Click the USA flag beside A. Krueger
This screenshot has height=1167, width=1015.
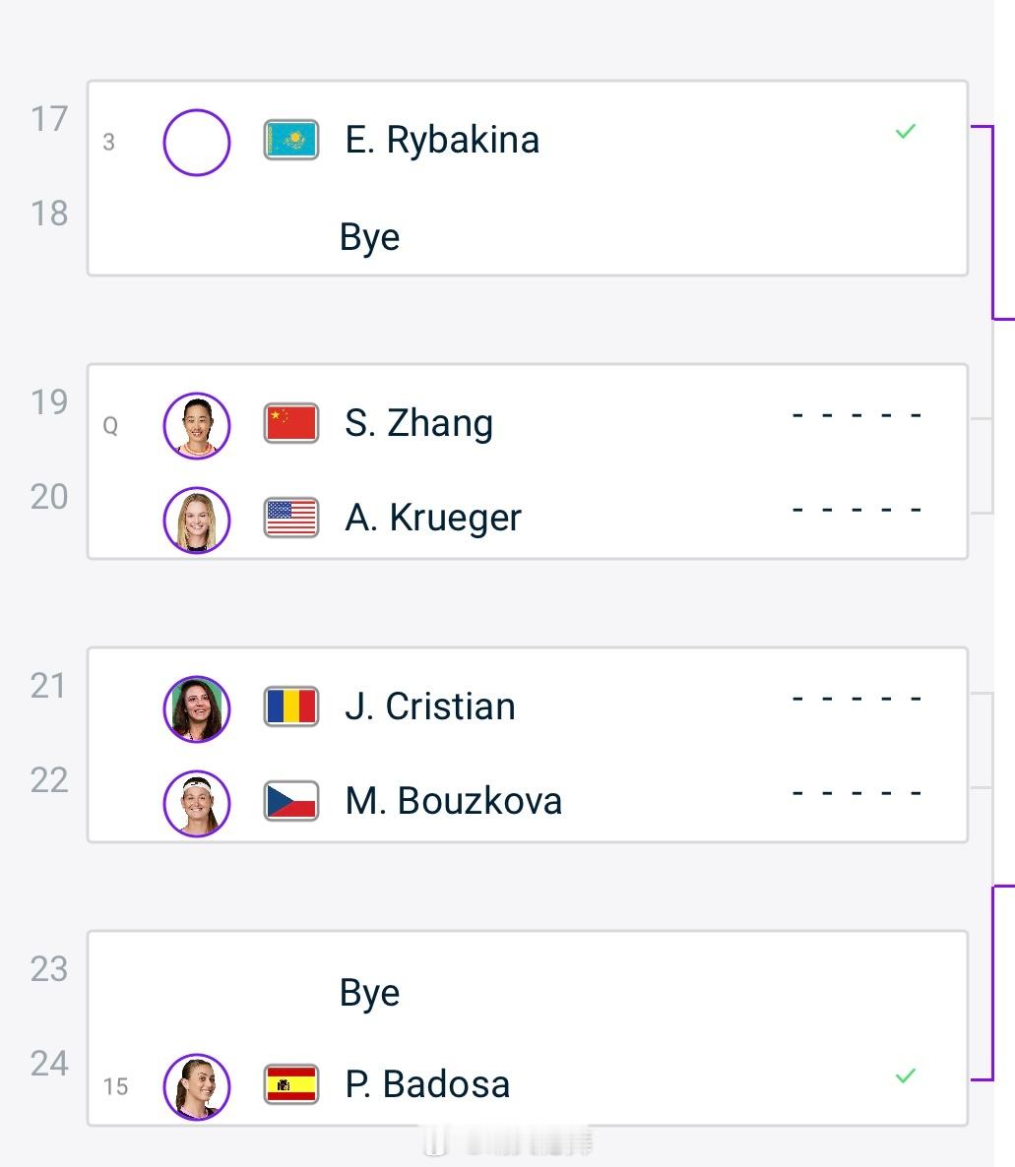coord(289,517)
